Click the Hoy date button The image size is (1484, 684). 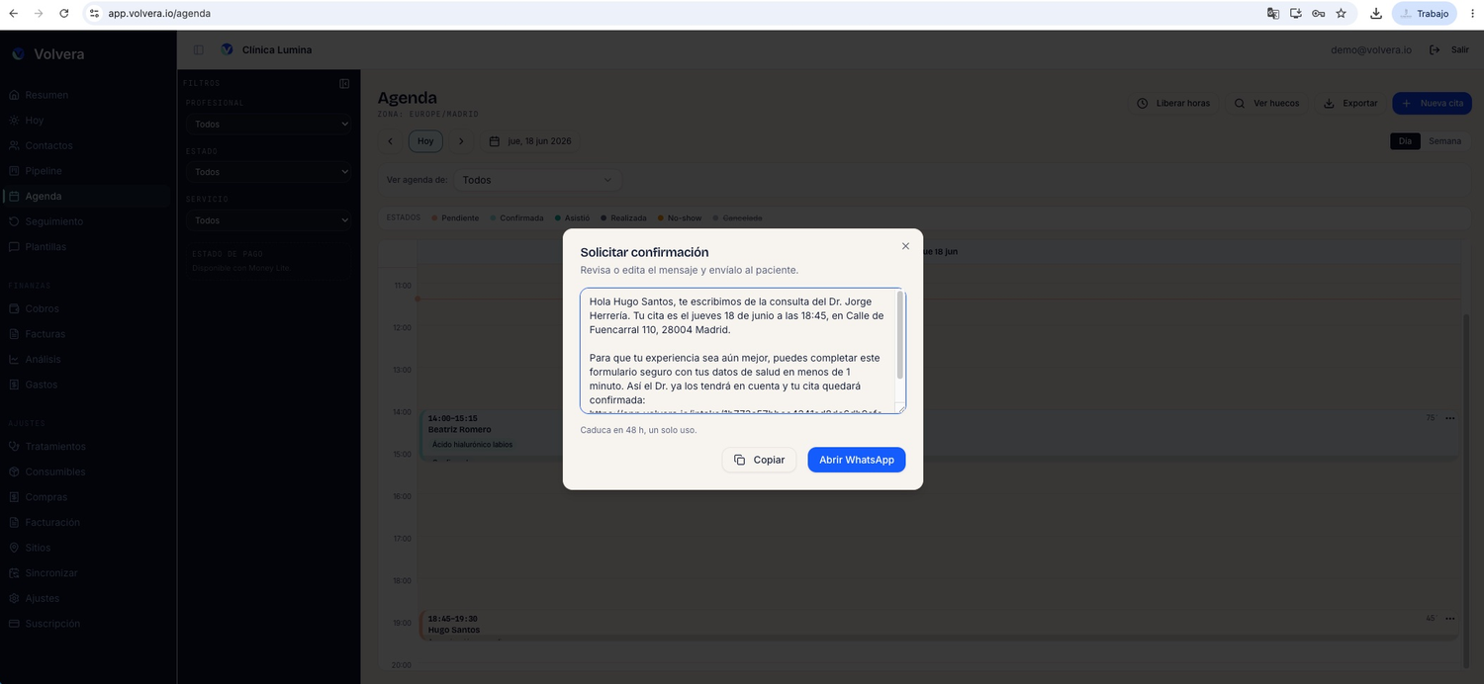pyautogui.click(x=425, y=141)
